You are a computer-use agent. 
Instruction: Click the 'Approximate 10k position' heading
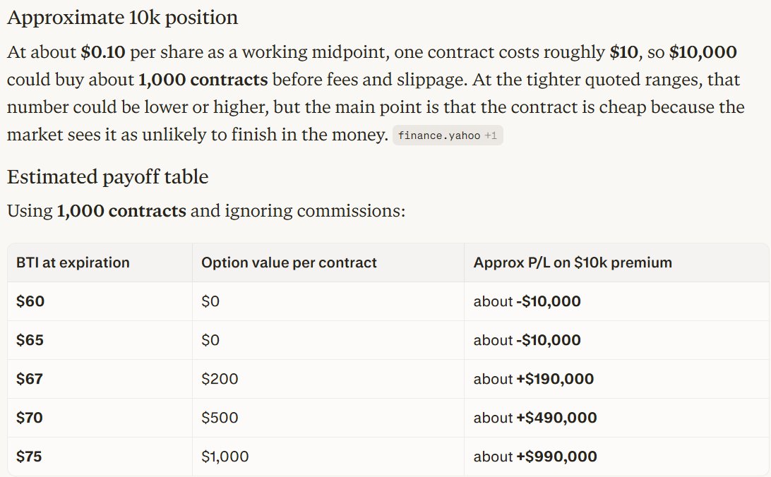pyautogui.click(x=122, y=18)
